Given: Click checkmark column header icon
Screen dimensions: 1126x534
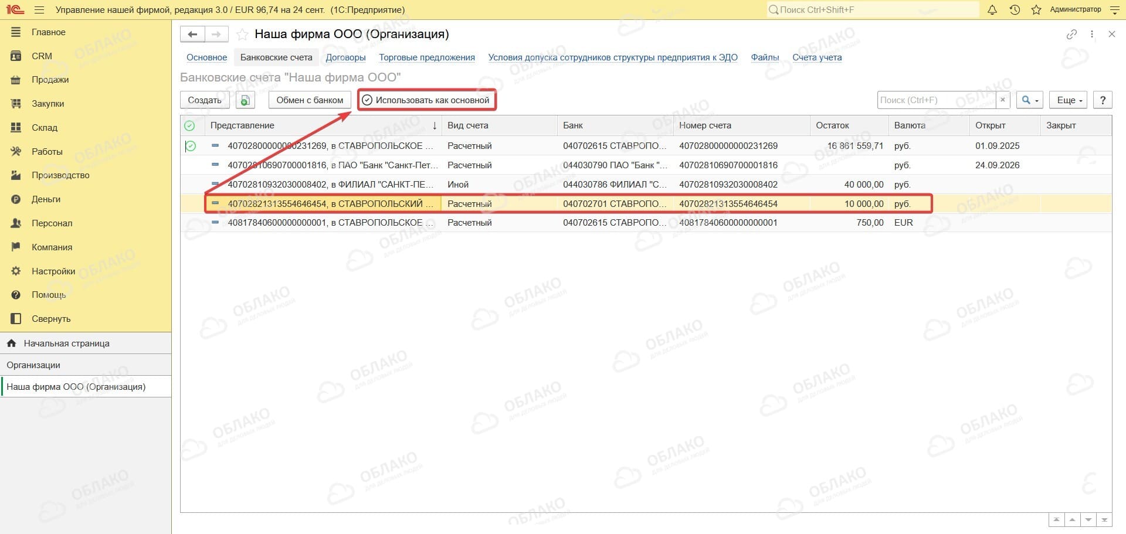Looking at the screenshot, I should point(189,125).
